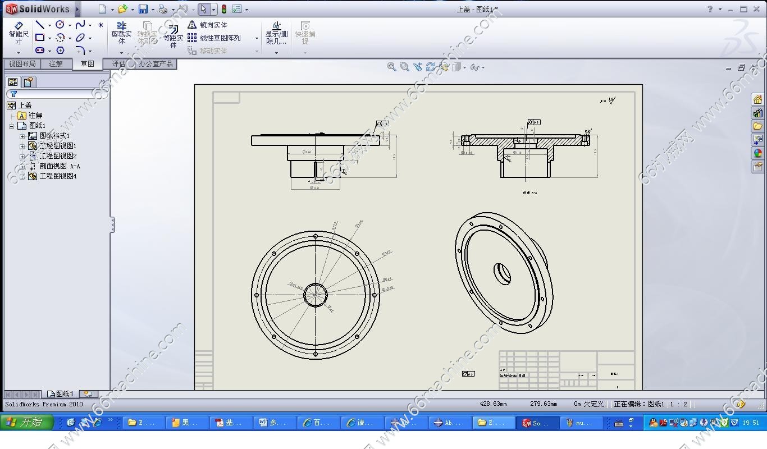767x449 pixels.
Task: Expand the 剖面视图 A-A tree node
Action: [22, 166]
